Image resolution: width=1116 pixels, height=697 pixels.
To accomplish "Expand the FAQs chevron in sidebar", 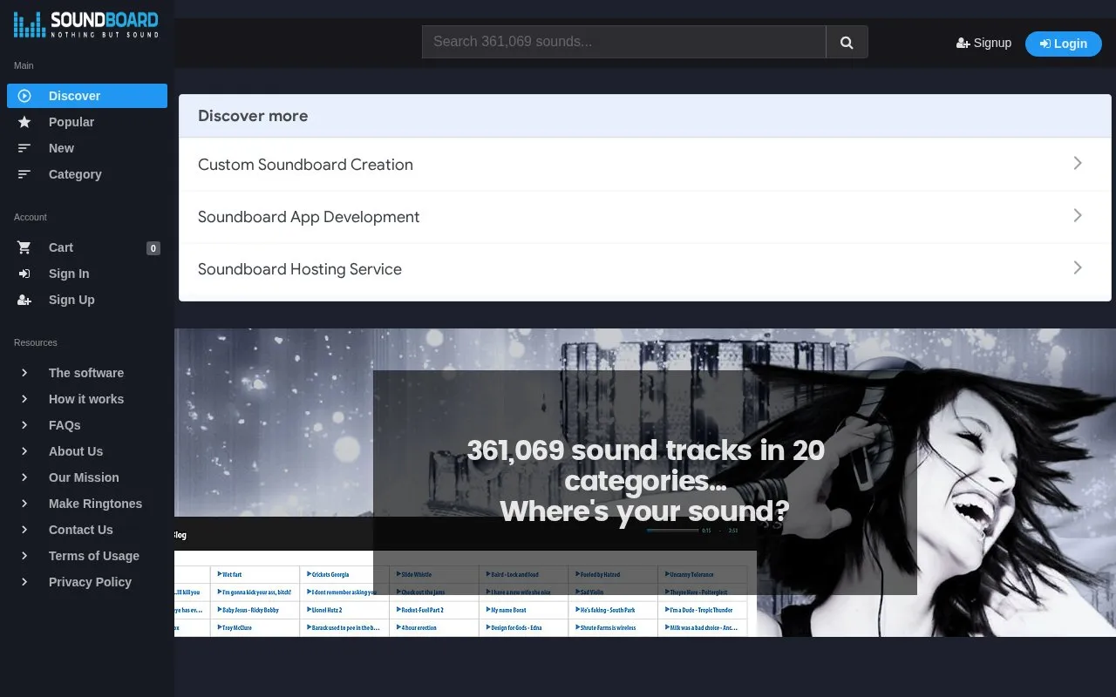I will [x=24, y=425].
